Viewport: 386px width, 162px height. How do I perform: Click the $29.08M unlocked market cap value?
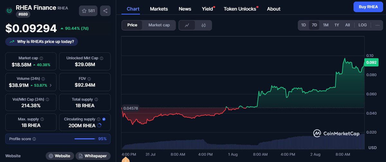85,65
